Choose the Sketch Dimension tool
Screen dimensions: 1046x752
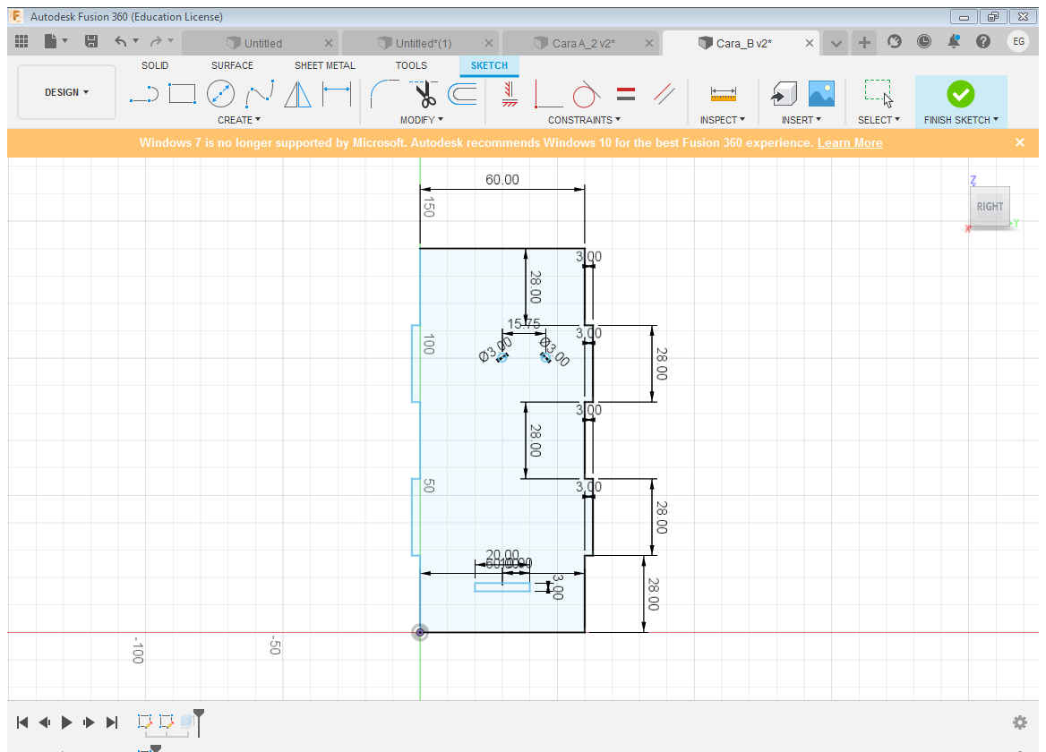pyautogui.click(x=337, y=93)
